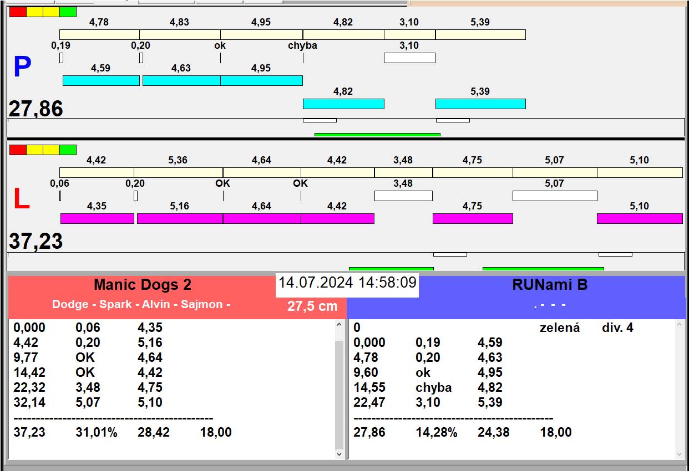Click the green start light in L lane
Viewport: 689px width, 471px height.
tap(68, 150)
